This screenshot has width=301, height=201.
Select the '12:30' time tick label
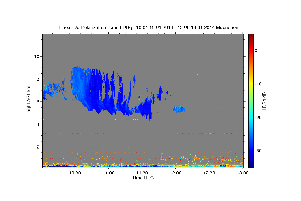point(209,173)
